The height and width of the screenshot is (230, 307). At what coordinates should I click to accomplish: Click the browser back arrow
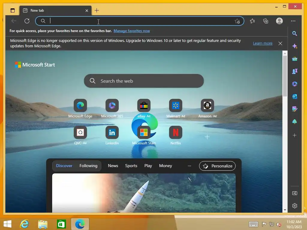pos(14,21)
